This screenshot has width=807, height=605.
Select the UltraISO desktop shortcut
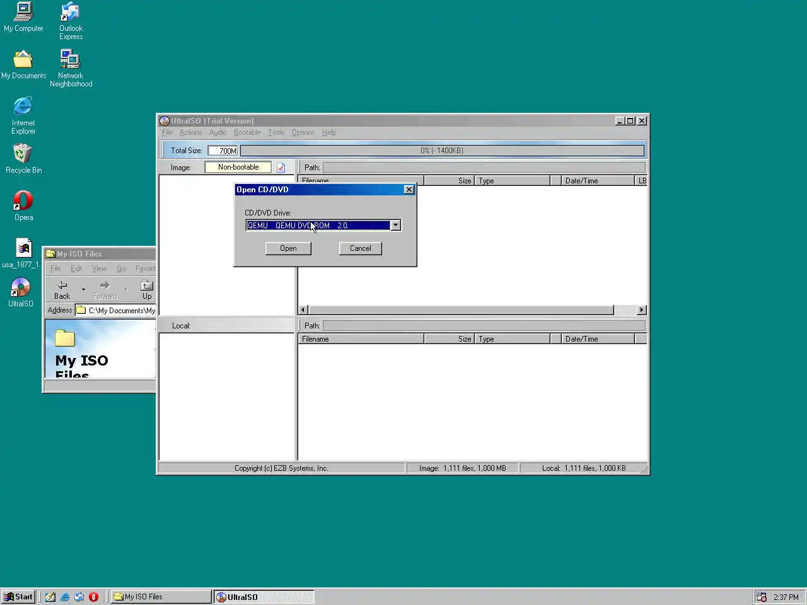pyautogui.click(x=21, y=292)
